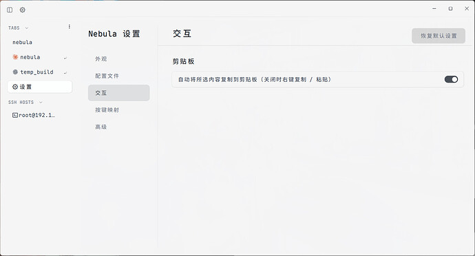Click the orange icon on nebula tab
The image size is (475, 256).
(15, 57)
